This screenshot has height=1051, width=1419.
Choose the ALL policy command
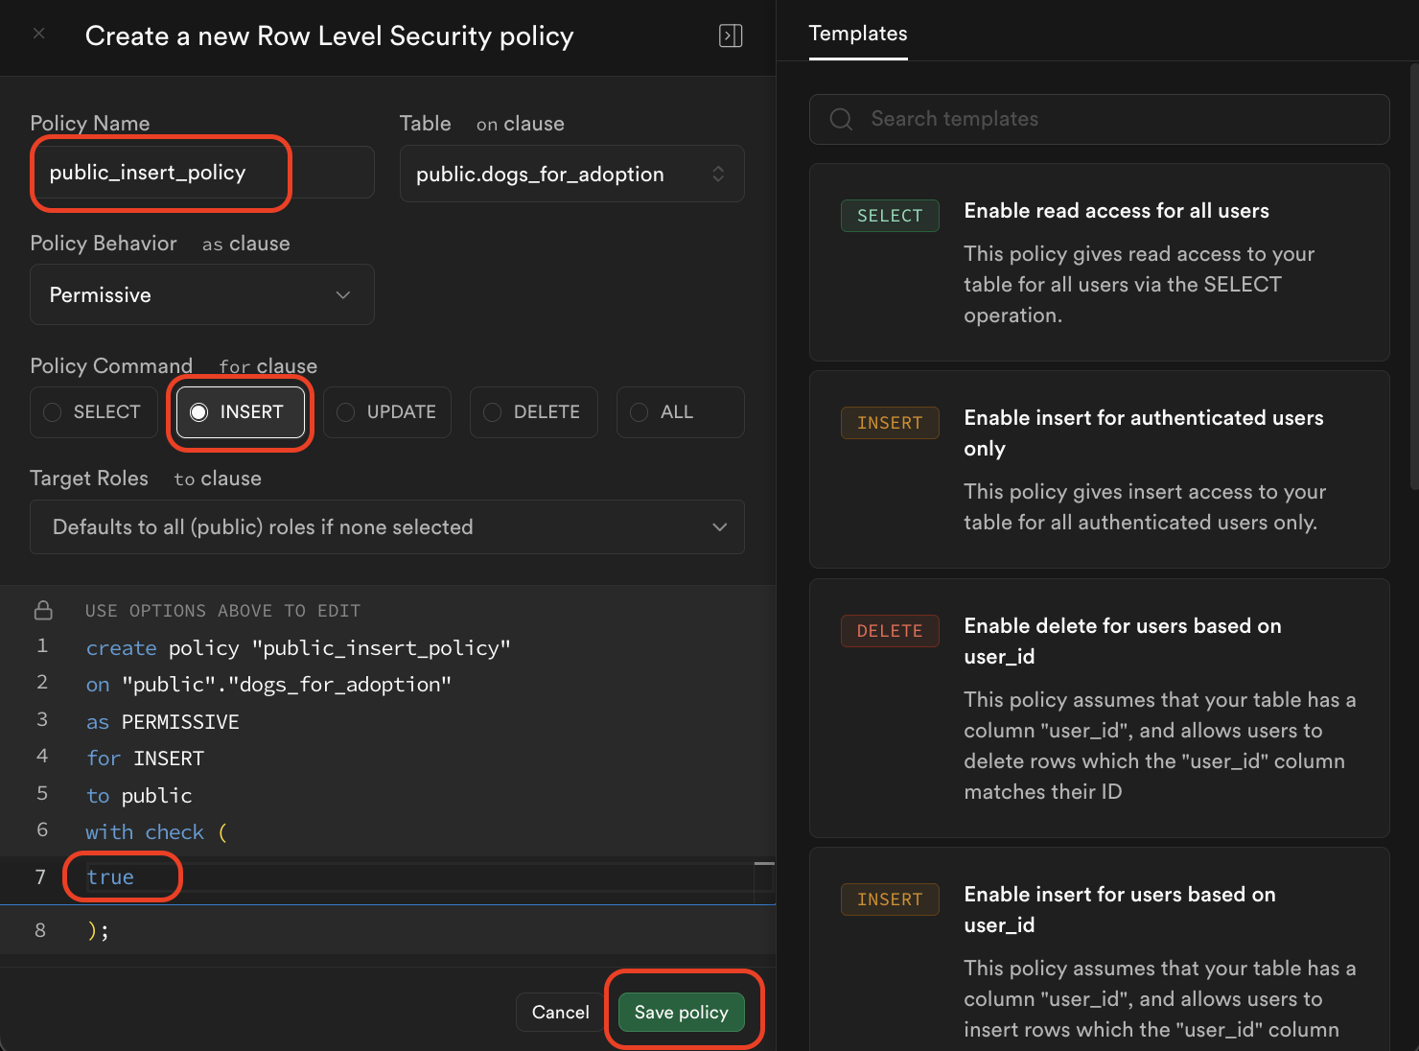(680, 412)
